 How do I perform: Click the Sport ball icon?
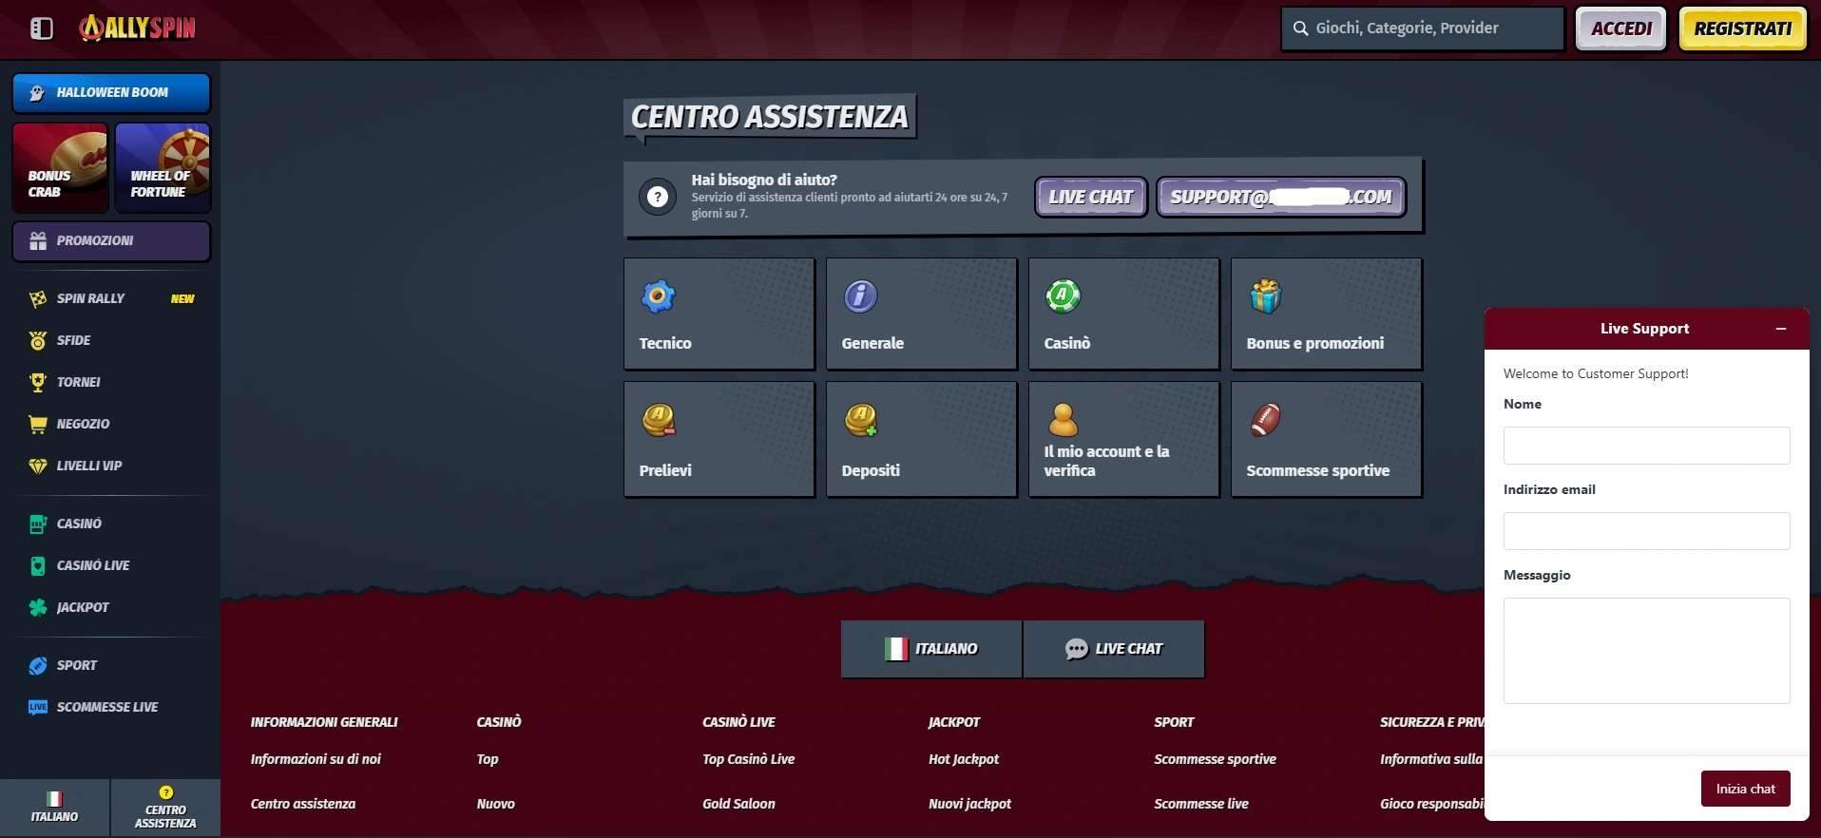click(x=38, y=665)
